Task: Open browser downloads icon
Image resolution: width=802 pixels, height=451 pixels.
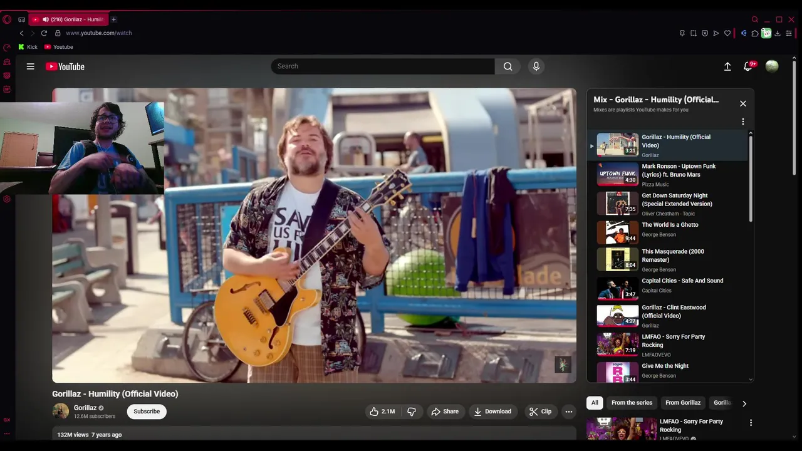Action: (778, 33)
